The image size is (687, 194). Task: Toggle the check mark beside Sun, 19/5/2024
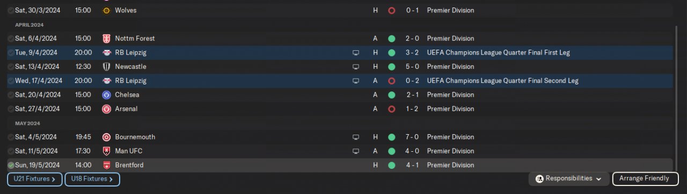11,165
